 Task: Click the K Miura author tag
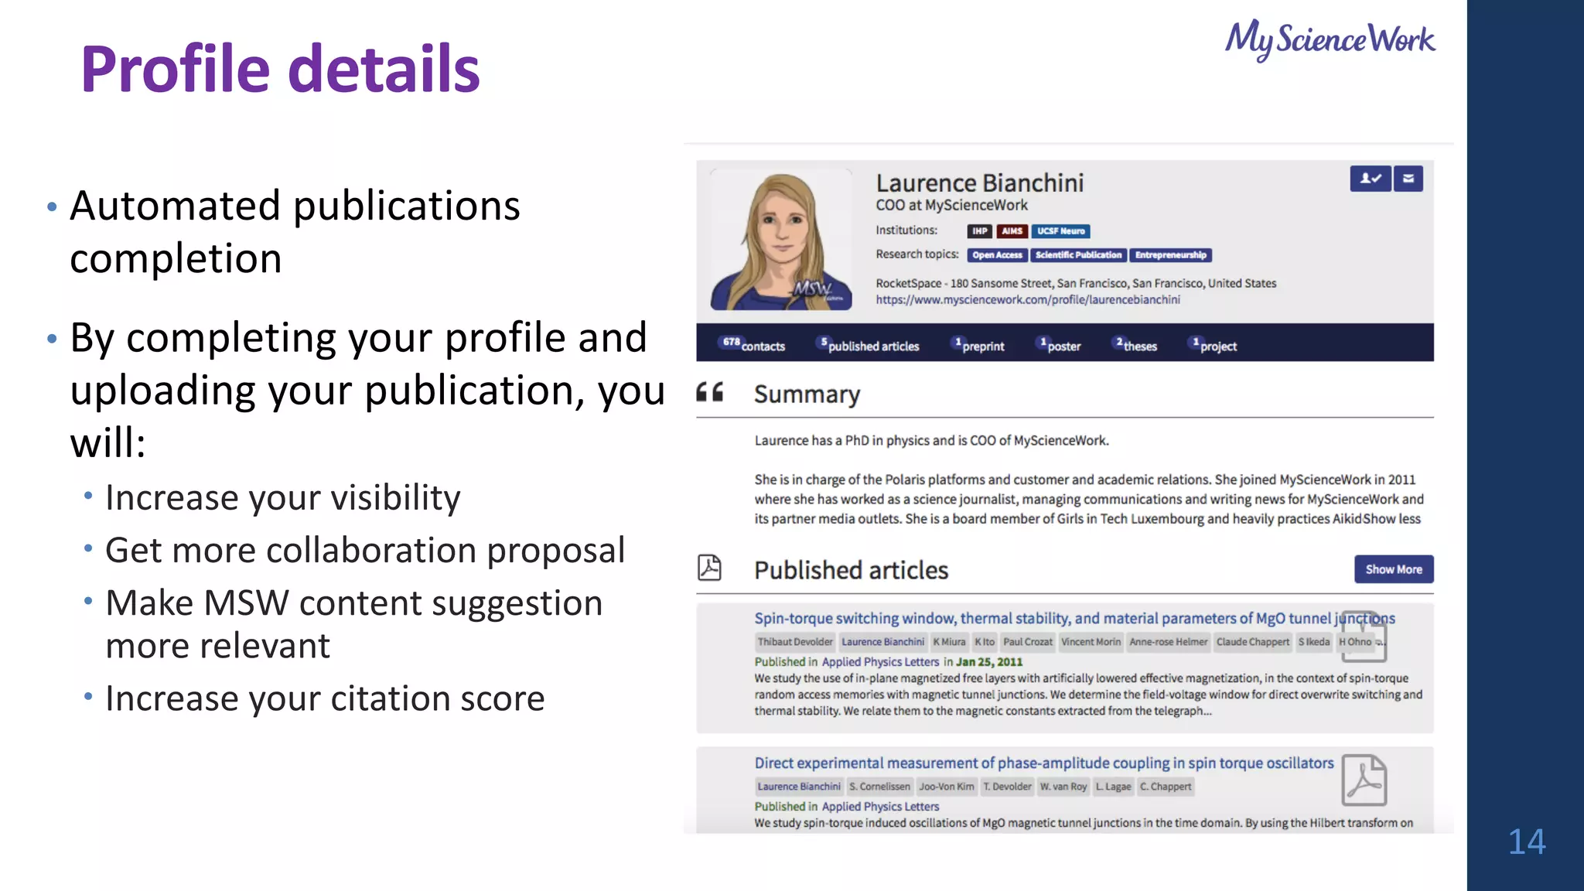coord(949,642)
